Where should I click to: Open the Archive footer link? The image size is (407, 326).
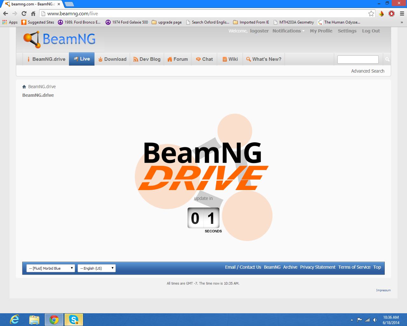[290, 267]
